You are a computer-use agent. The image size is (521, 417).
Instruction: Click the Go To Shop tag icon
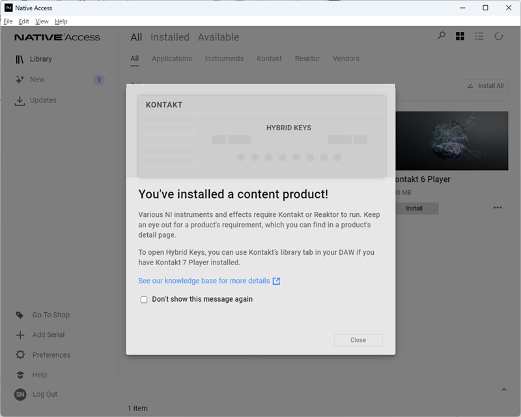[x=20, y=315]
